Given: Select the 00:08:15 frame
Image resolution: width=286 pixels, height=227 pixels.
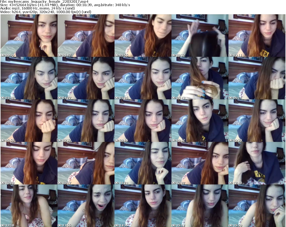Looking at the screenshot, I should tap(143, 121).
